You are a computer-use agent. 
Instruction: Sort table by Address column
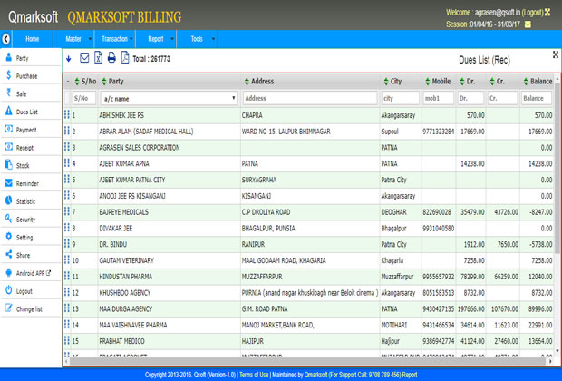click(x=247, y=82)
